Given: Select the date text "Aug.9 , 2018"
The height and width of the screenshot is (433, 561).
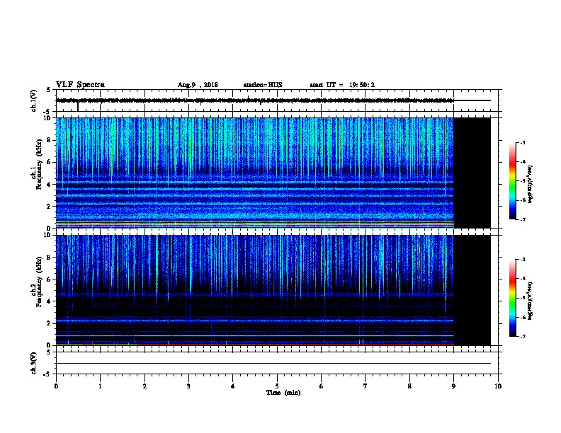Looking at the screenshot, I should tap(198, 85).
